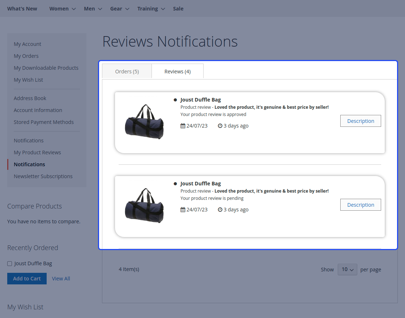
Task: Open Newsletter Subscriptions link
Action: click(43, 176)
